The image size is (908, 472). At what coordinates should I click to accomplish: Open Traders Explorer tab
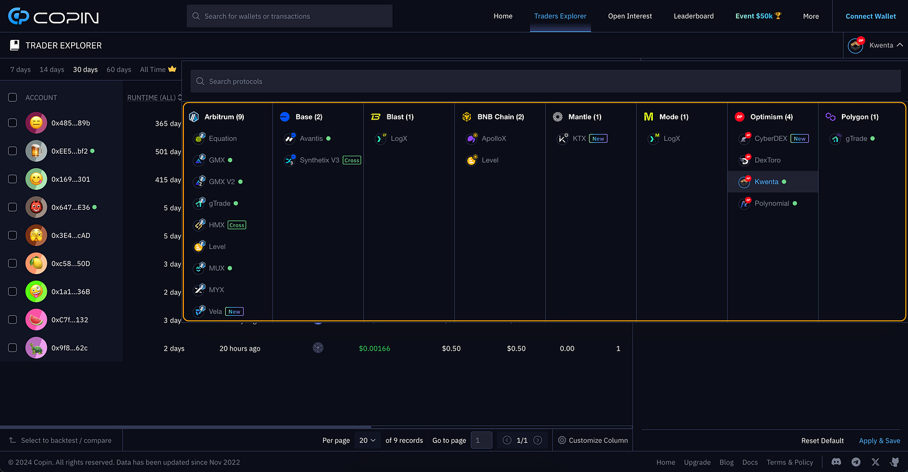[x=560, y=16]
